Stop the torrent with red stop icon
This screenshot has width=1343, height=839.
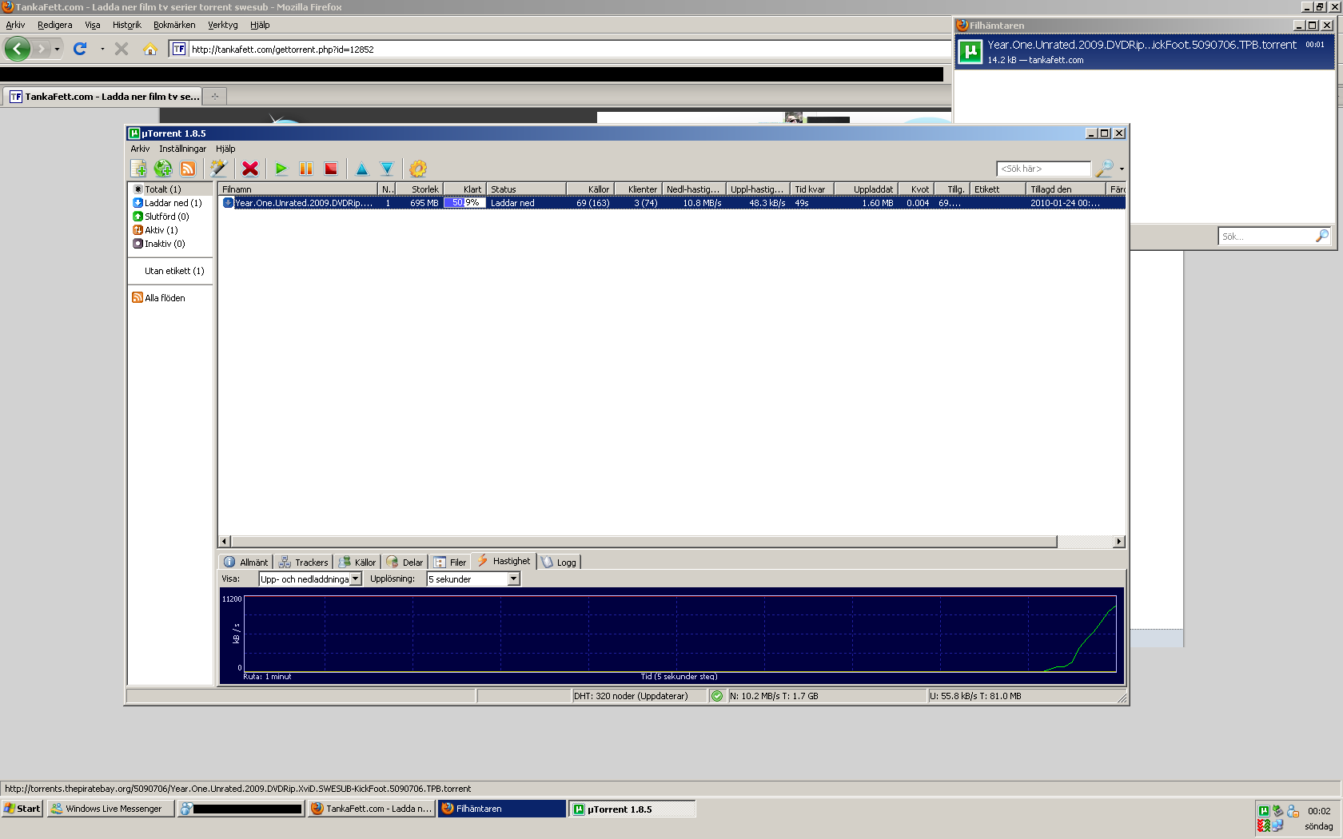pos(331,169)
